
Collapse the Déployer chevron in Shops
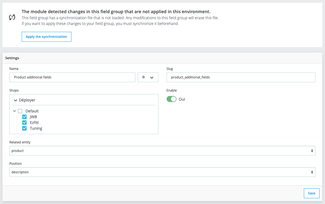tap(16, 100)
